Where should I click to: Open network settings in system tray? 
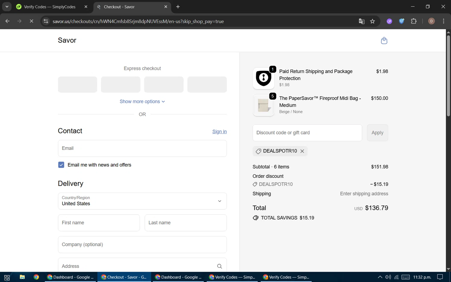[x=397, y=277]
